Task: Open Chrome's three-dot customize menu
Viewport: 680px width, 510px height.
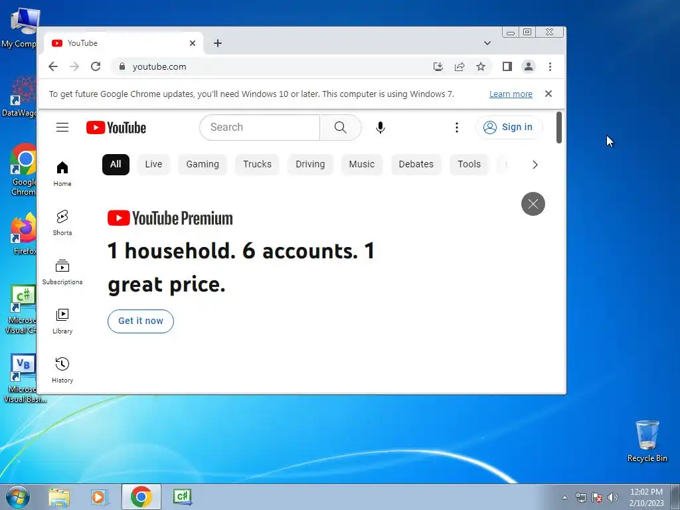Action: [x=550, y=66]
